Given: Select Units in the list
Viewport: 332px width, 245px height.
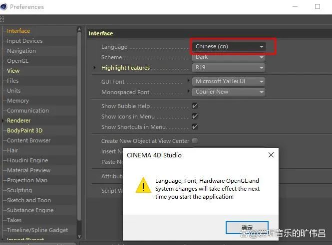Looking at the screenshot, I should click(x=14, y=91).
